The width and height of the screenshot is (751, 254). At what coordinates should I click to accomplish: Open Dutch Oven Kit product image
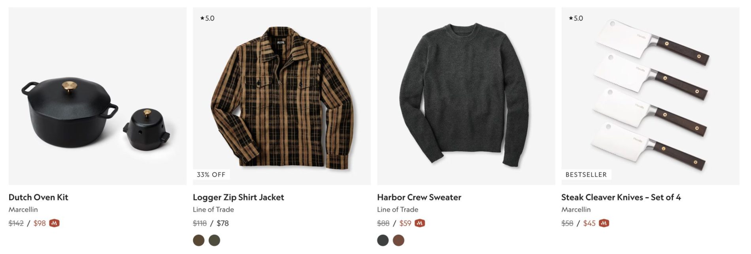[x=98, y=96]
